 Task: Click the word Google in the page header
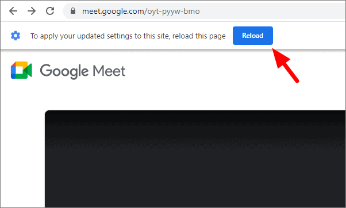click(x=64, y=71)
